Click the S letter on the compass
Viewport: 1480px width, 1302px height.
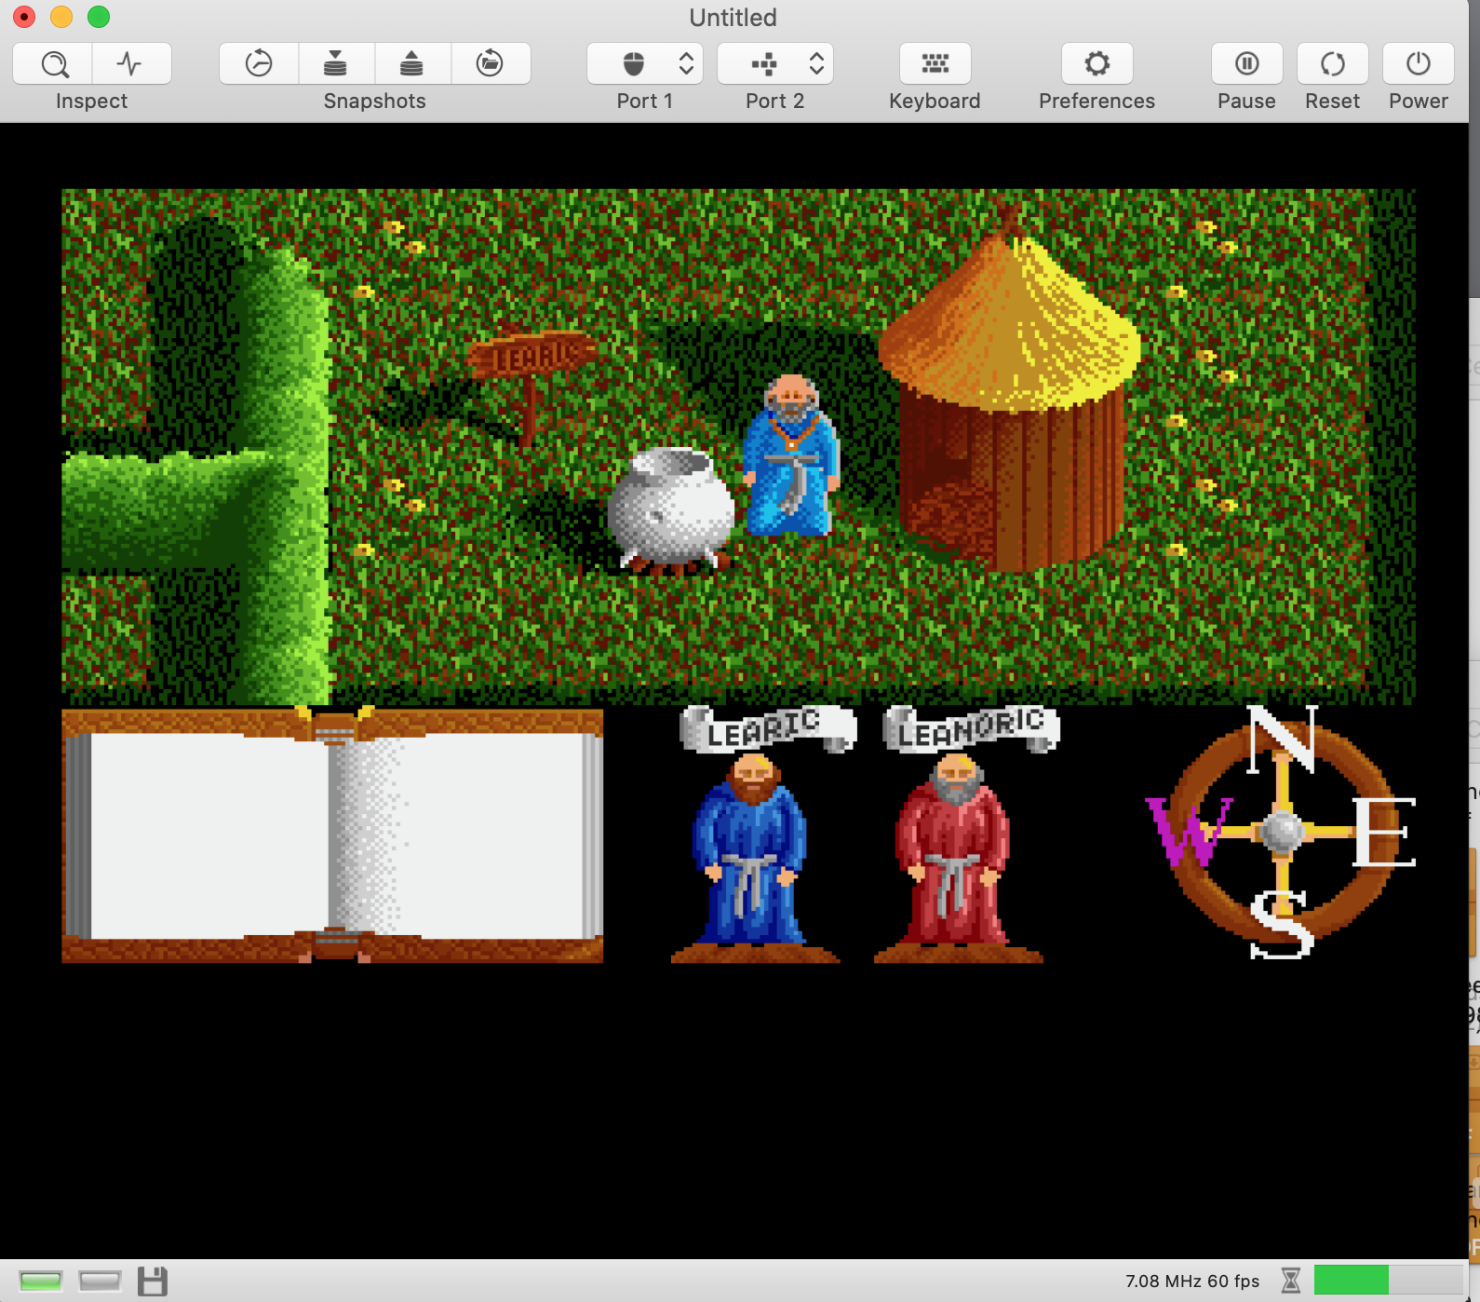[1282, 924]
